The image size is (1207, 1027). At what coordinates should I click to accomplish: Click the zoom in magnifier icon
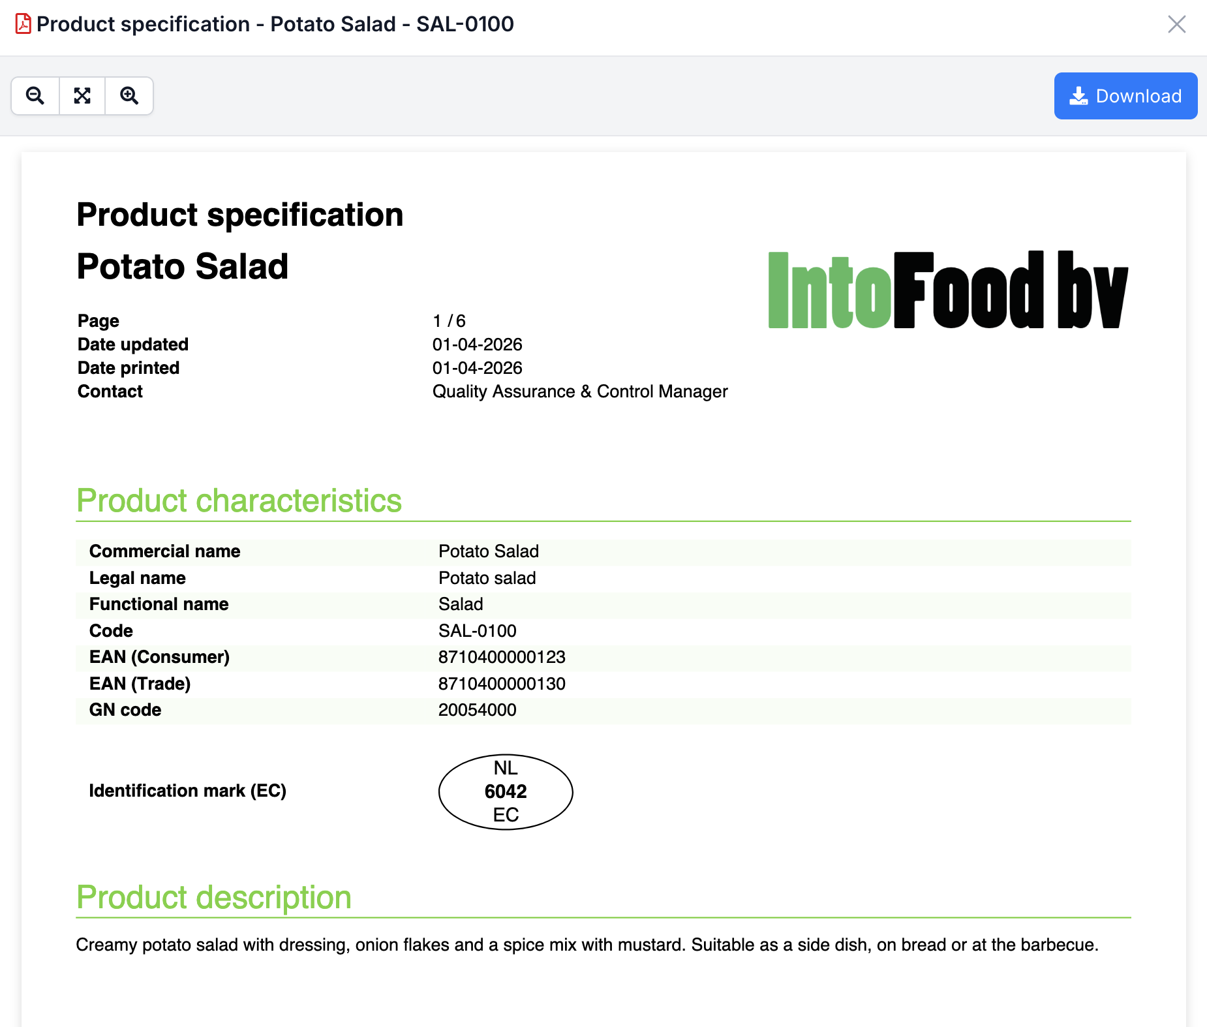129,95
